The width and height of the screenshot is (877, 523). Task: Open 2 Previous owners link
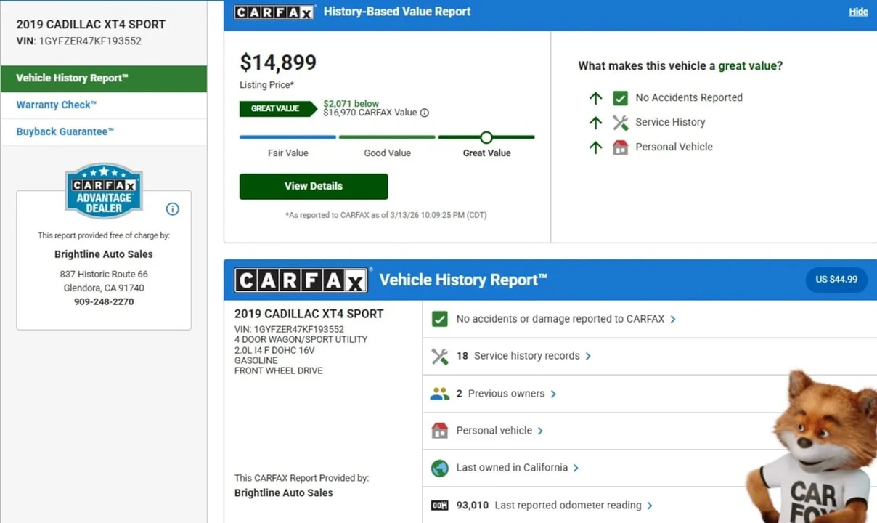(500, 394)
